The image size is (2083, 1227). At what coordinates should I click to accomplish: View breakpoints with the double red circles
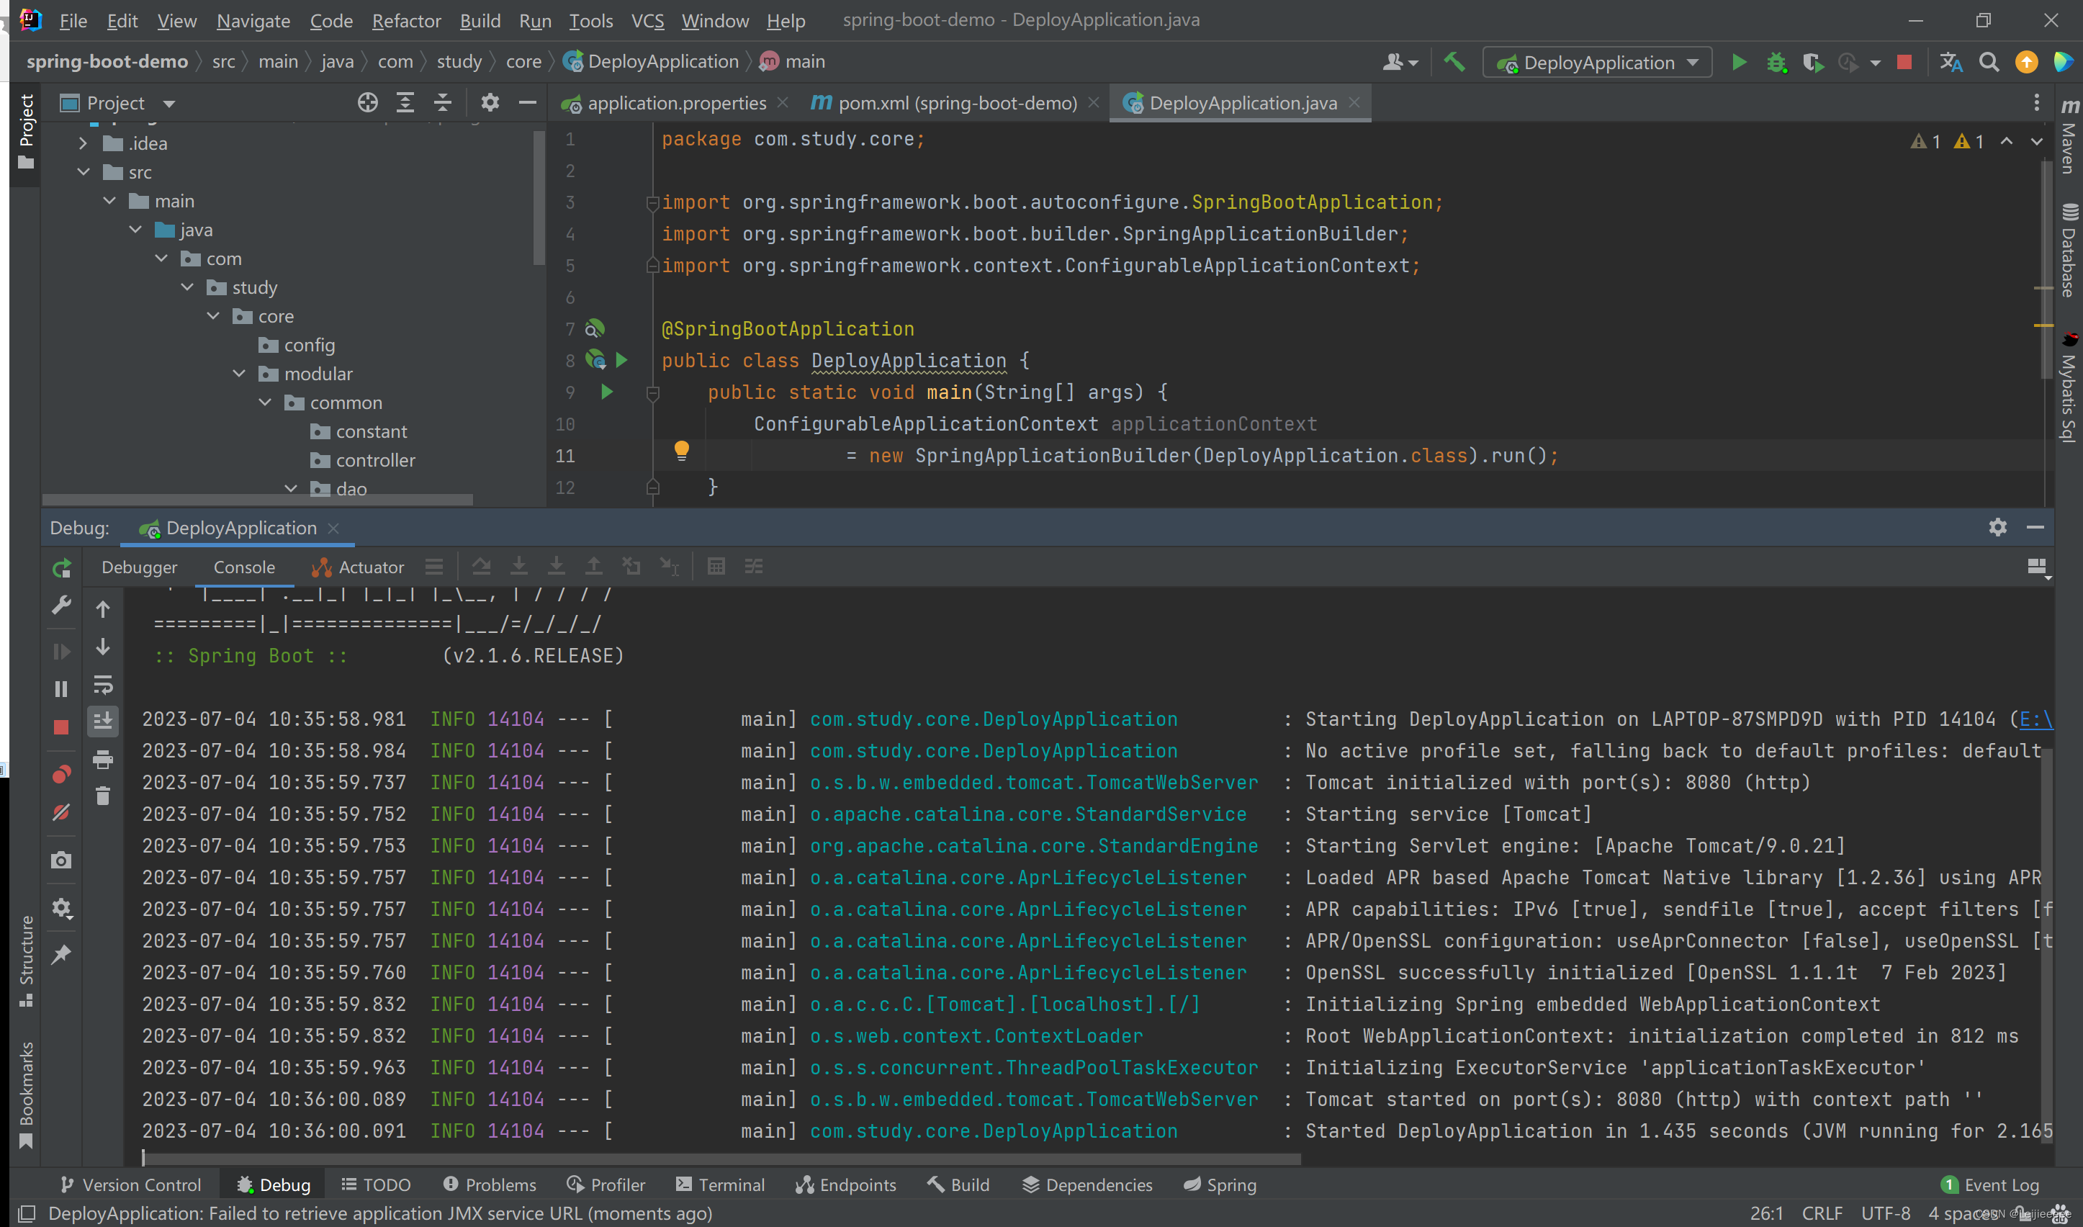pos(61,775)
